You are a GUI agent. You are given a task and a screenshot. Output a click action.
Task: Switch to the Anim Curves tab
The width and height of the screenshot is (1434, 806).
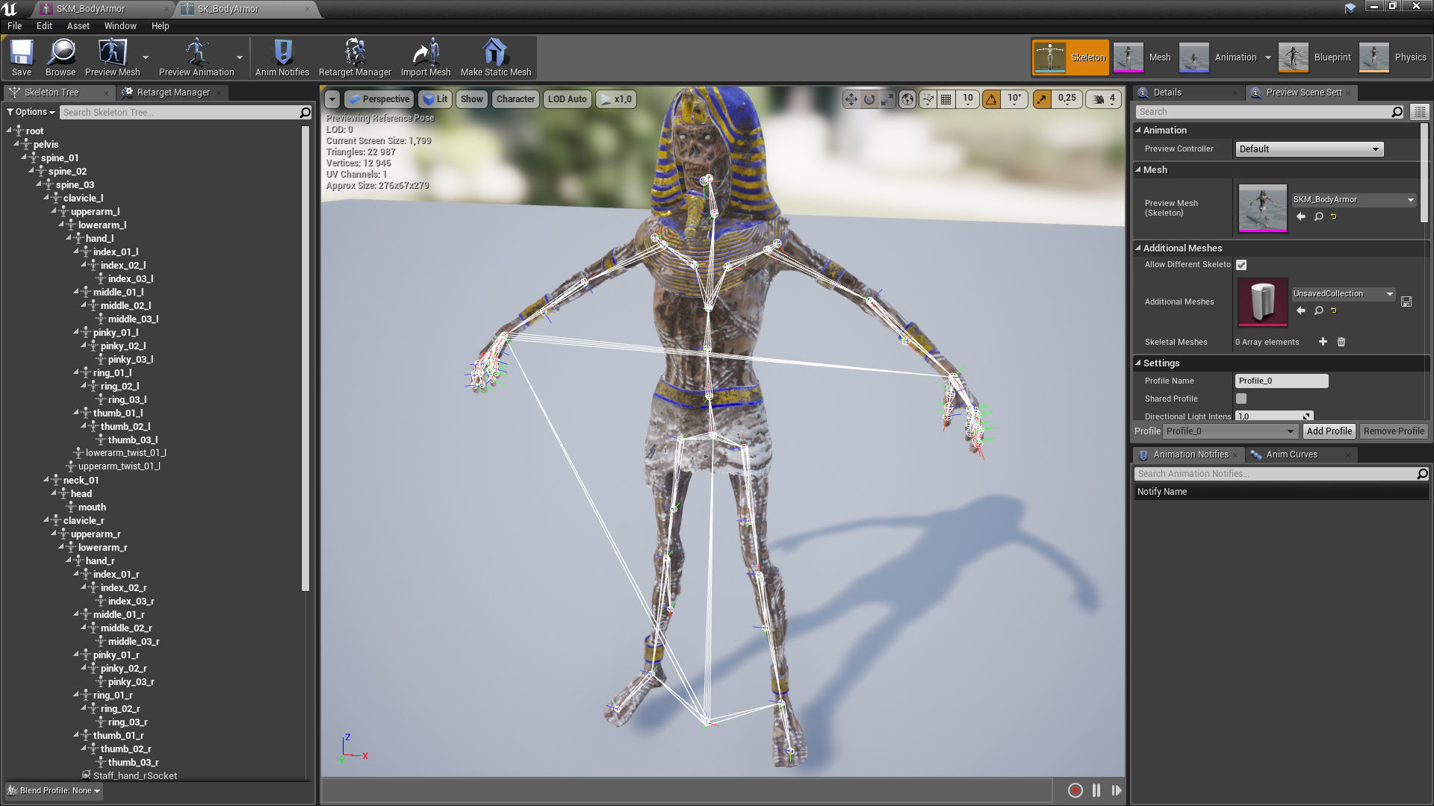click(1291, 454)
